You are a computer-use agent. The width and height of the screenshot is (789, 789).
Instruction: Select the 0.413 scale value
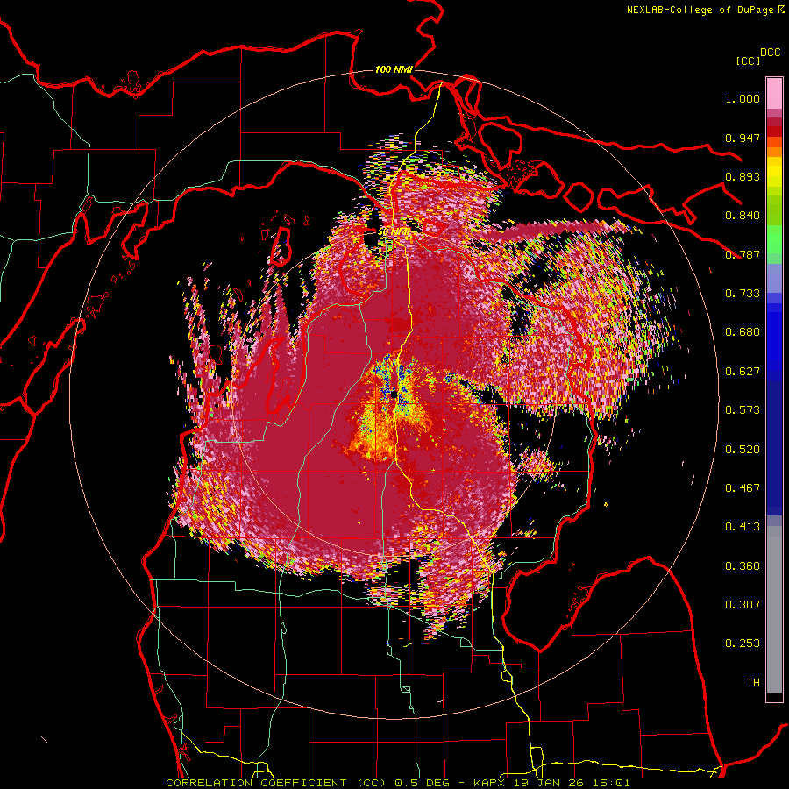743,527
